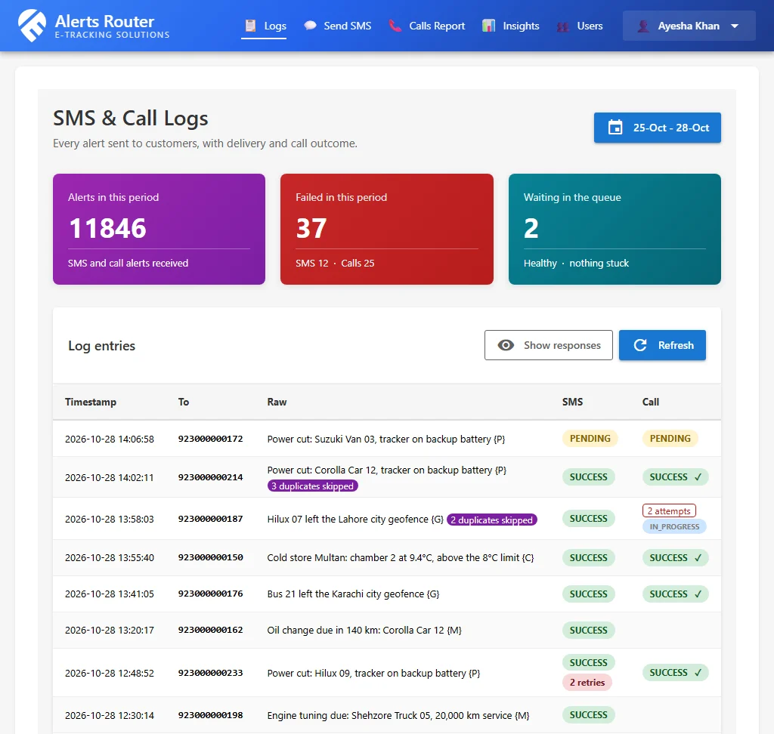Click the SUCCESS SMS badge for Corolla Car 12 power cut

[588, 477]
